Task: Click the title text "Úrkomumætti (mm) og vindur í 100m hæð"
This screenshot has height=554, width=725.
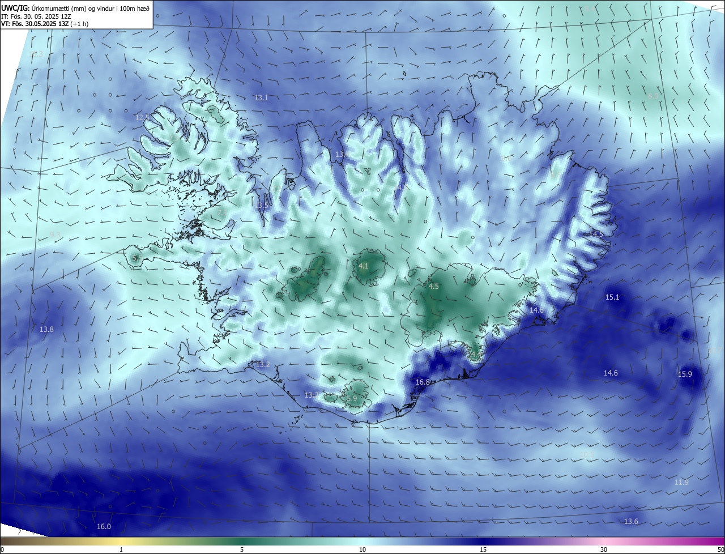Action: coord(89,8)
